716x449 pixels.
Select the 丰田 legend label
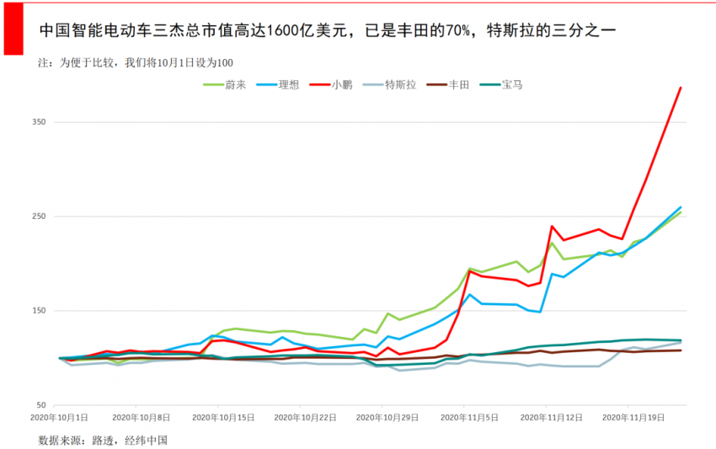click(x=459, y=84)
